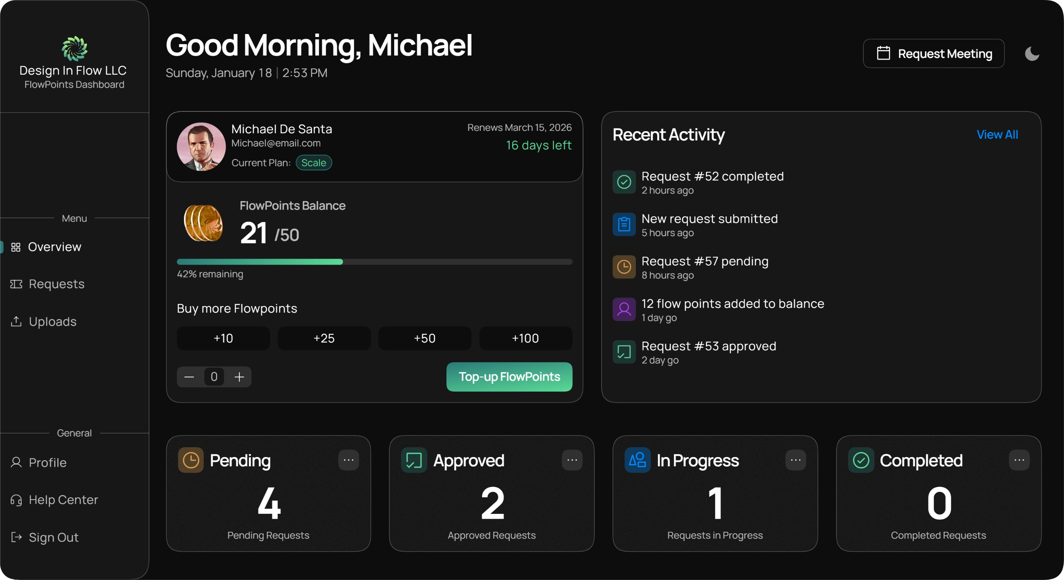The height and width of the screenshot is (580, 1064).
Task: Expand the Completed card ellipsis menu
Action: point(1018,460)
